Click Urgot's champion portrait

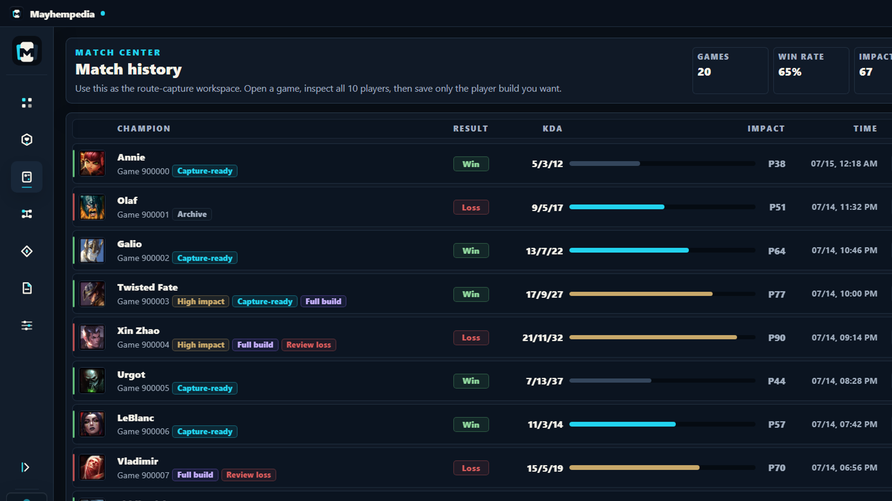pos(92,380)
